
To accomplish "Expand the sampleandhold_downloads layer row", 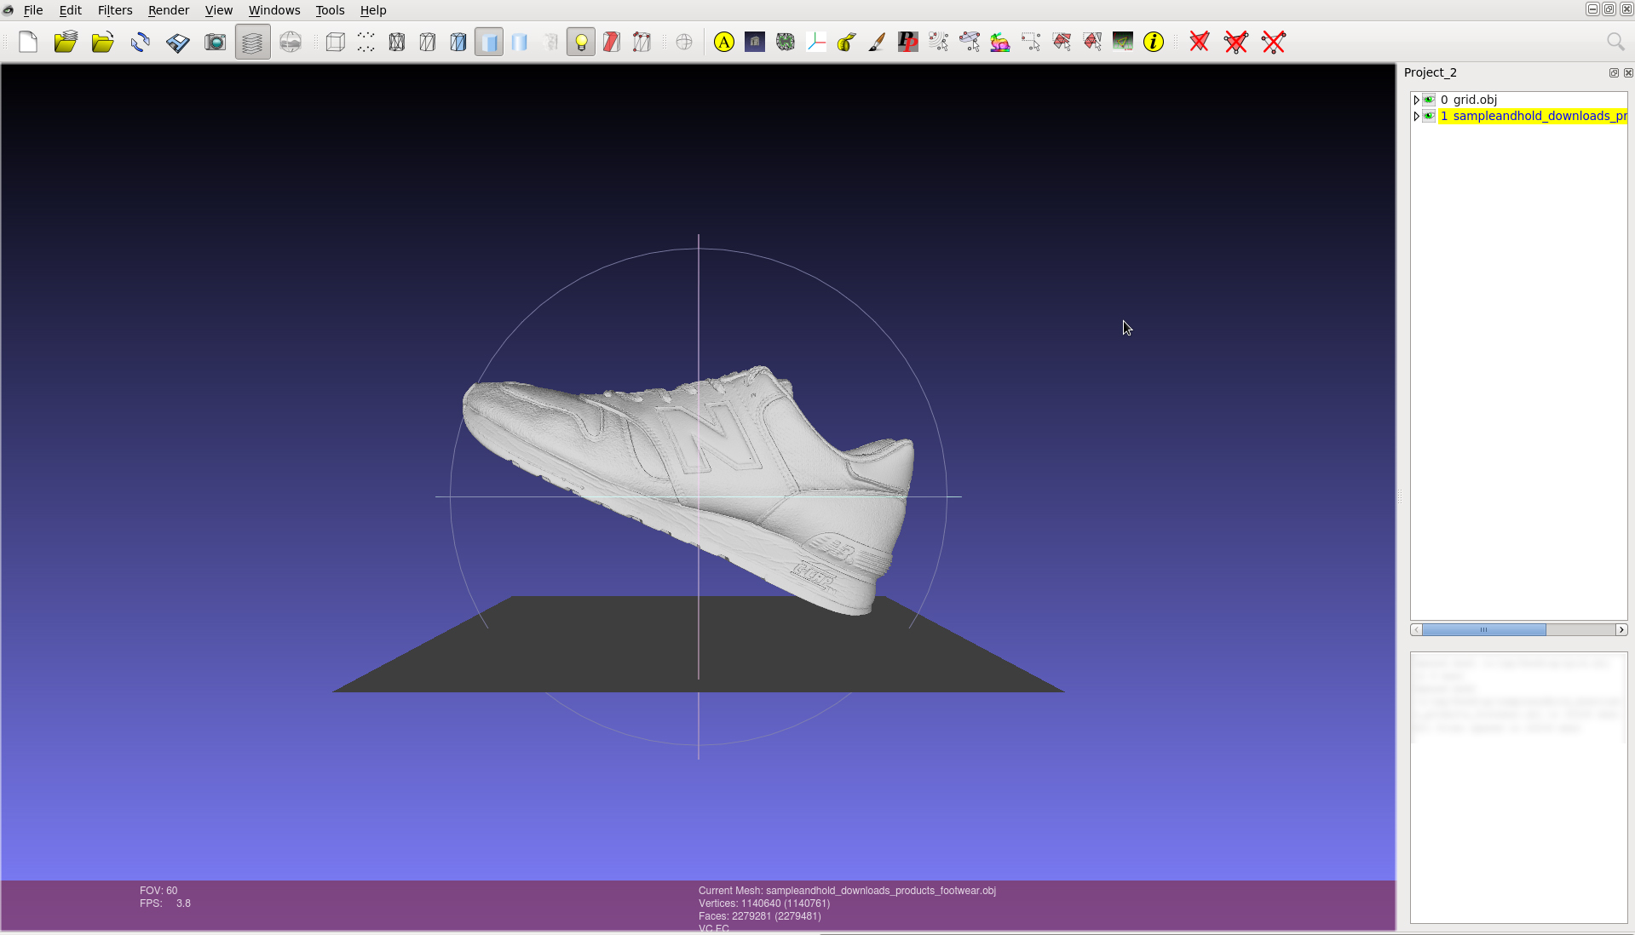I will (x=1416, y=116).
